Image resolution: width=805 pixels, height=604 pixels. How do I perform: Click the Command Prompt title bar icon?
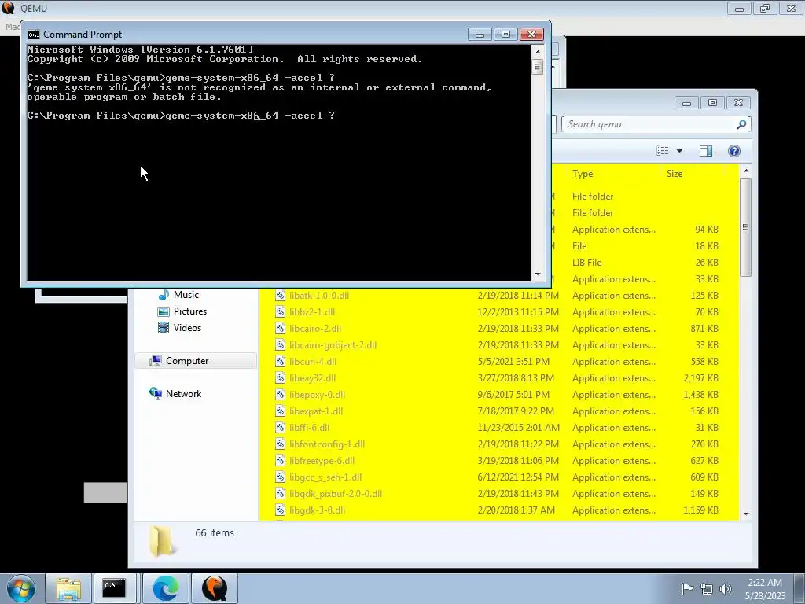pos(33,35)
